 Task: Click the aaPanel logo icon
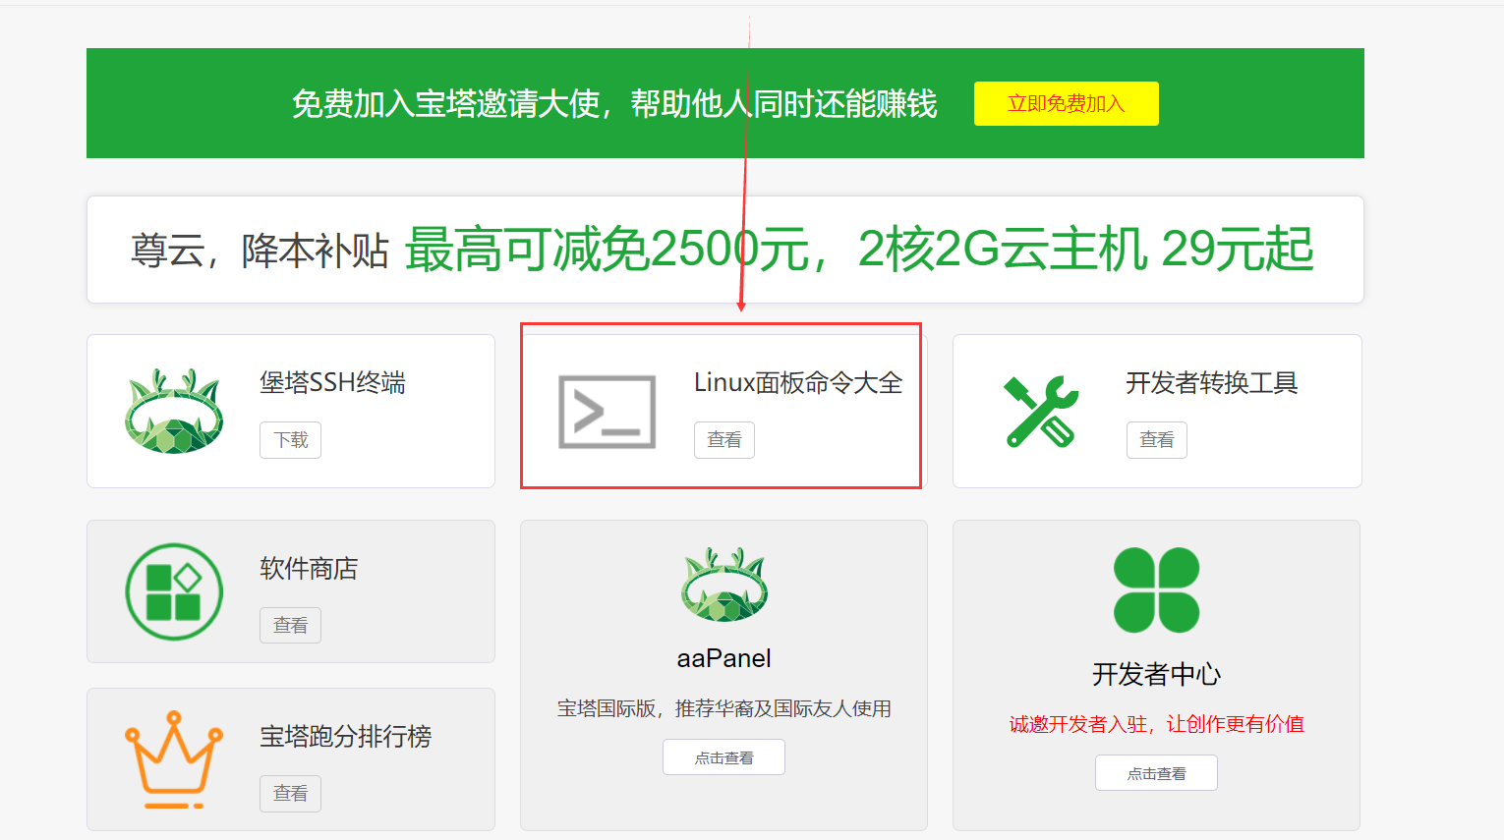(724, 585)
